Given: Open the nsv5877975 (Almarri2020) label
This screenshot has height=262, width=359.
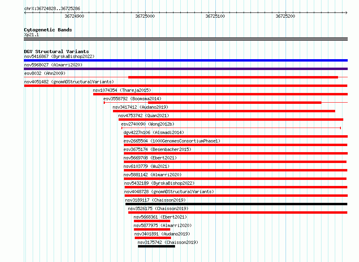Looking at the screenshot, I should pyautogui.click(x=163, y=225).
